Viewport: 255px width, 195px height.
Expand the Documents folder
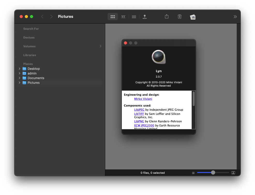point(19,78)
